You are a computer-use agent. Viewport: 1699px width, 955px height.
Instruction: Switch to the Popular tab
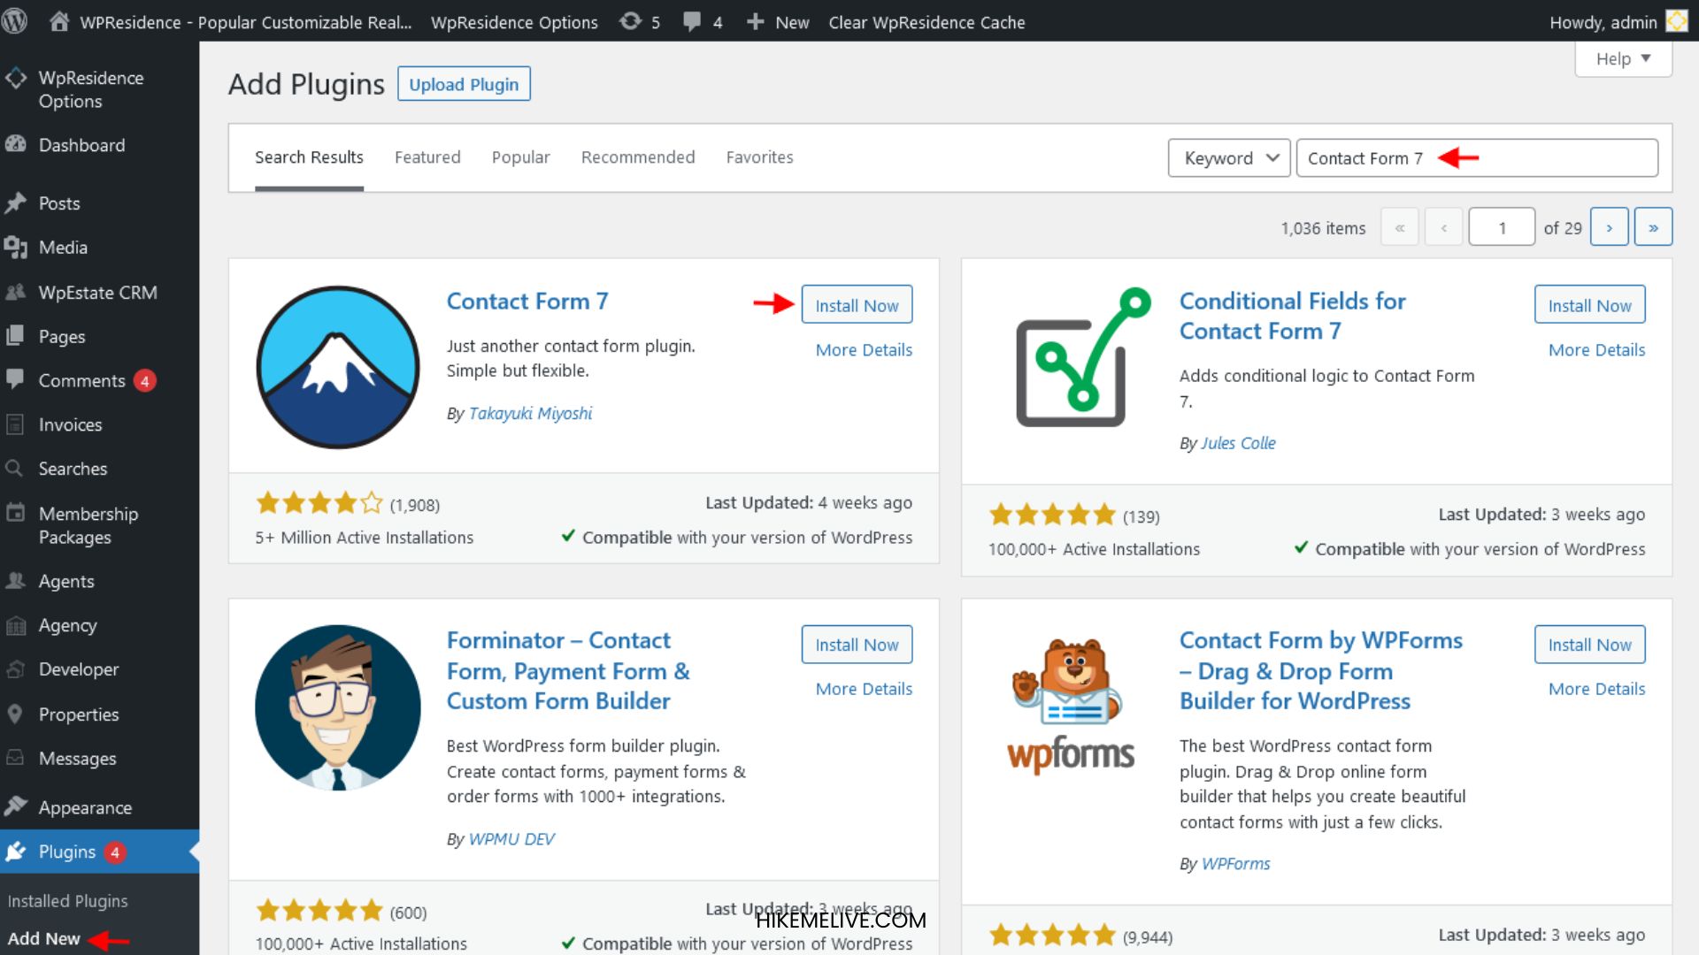520,157
